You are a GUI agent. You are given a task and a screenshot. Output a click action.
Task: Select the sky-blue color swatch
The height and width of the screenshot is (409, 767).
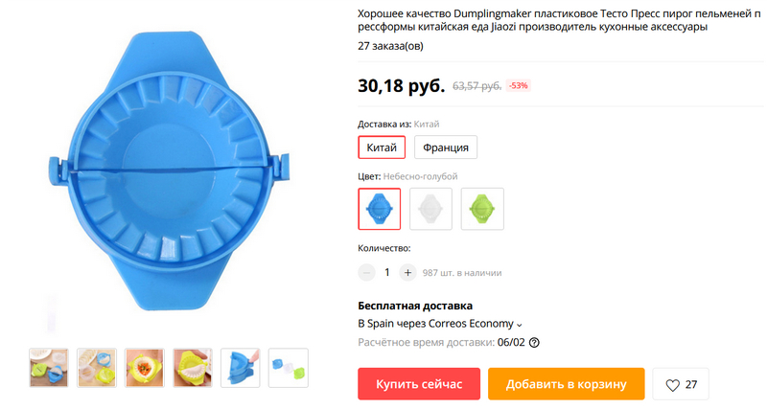point(379,209)
